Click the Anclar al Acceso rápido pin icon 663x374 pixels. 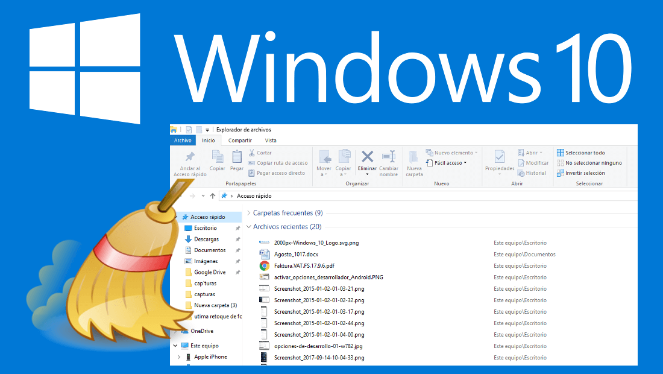coord(190,157)
